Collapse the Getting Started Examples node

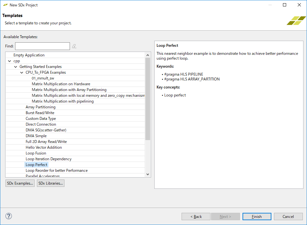[15, 67]
